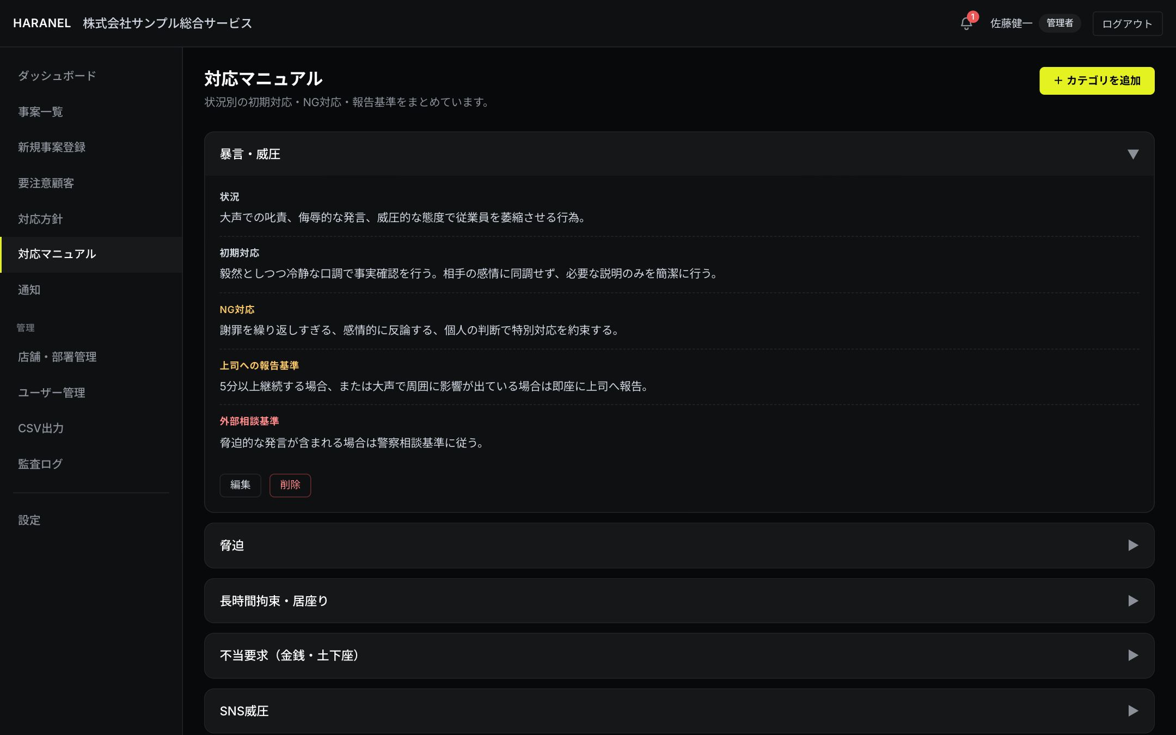Viewport: 1176px width, 735px height.
Task: Open 店舗・部署管理 in sidebar
Action: 91,357
